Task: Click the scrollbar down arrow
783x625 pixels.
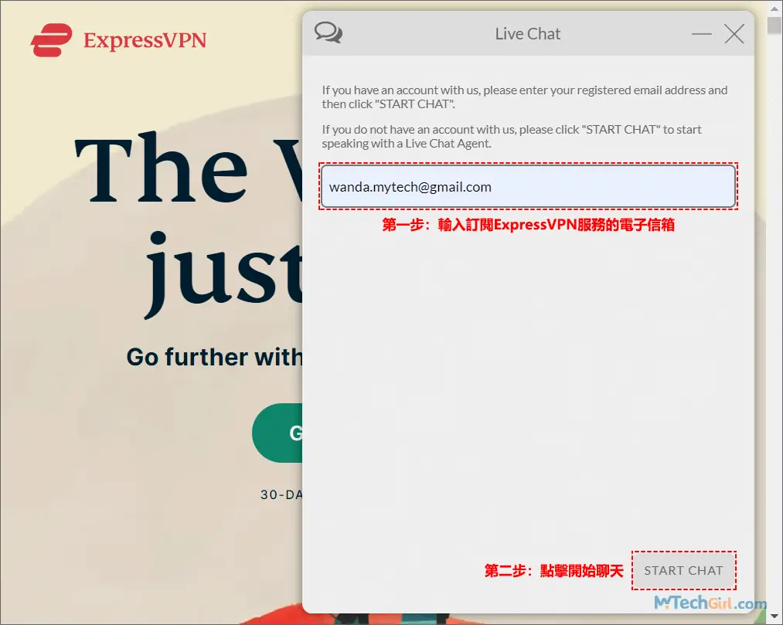Action: [774, 617]
